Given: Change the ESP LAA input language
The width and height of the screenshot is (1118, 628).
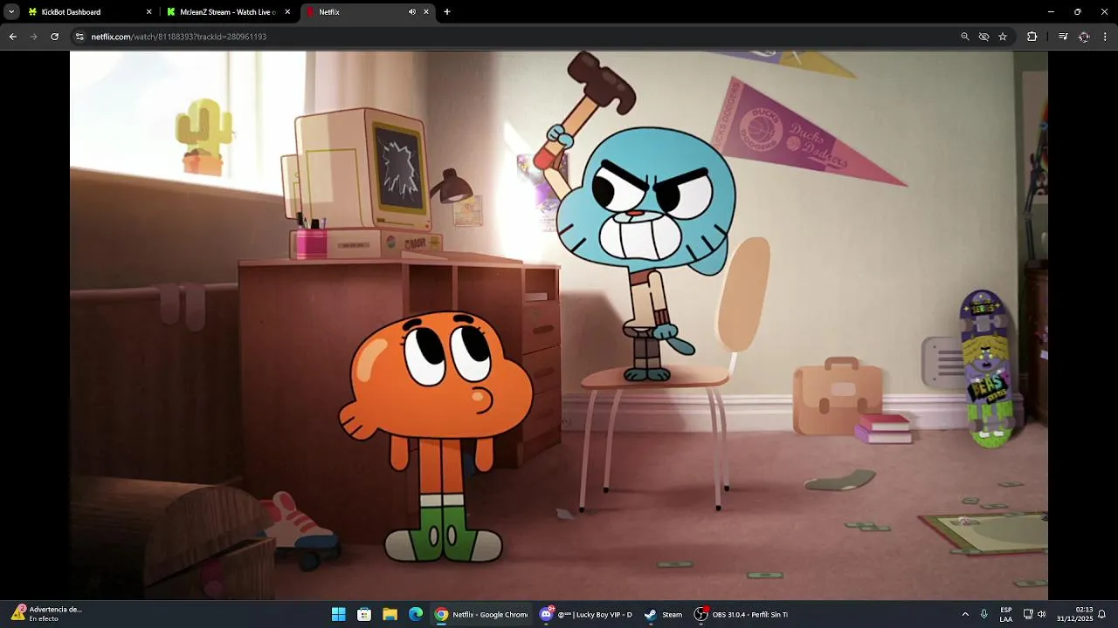Looking at the screenshot, I should pyautogui.click(x=1006, y=614).
